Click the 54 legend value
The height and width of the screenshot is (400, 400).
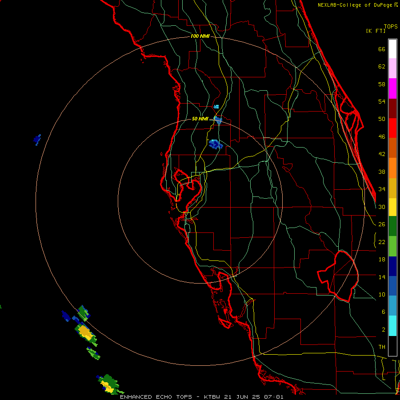click(382, 101)
